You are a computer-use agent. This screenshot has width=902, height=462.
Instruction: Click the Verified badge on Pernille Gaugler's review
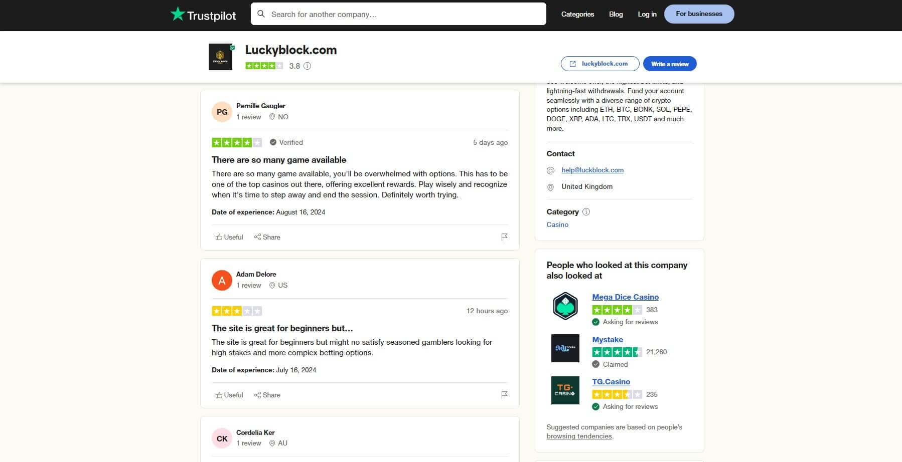(x=286, y=142)
